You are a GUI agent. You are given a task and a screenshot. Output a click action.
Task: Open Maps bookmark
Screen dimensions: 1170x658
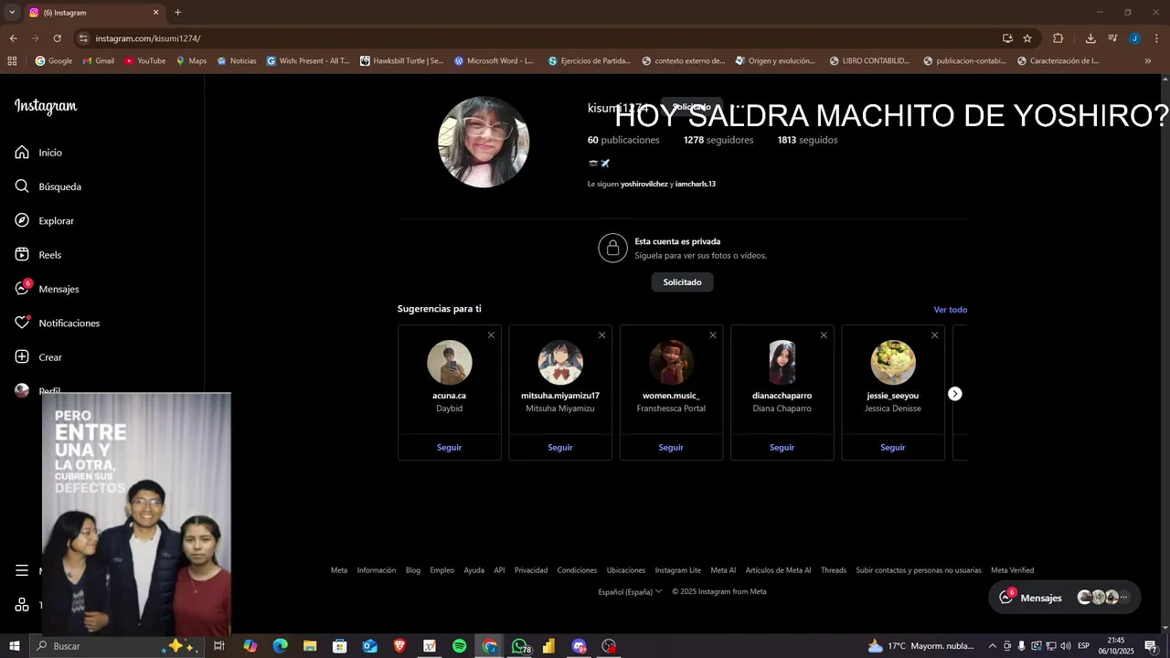(191, 61)
